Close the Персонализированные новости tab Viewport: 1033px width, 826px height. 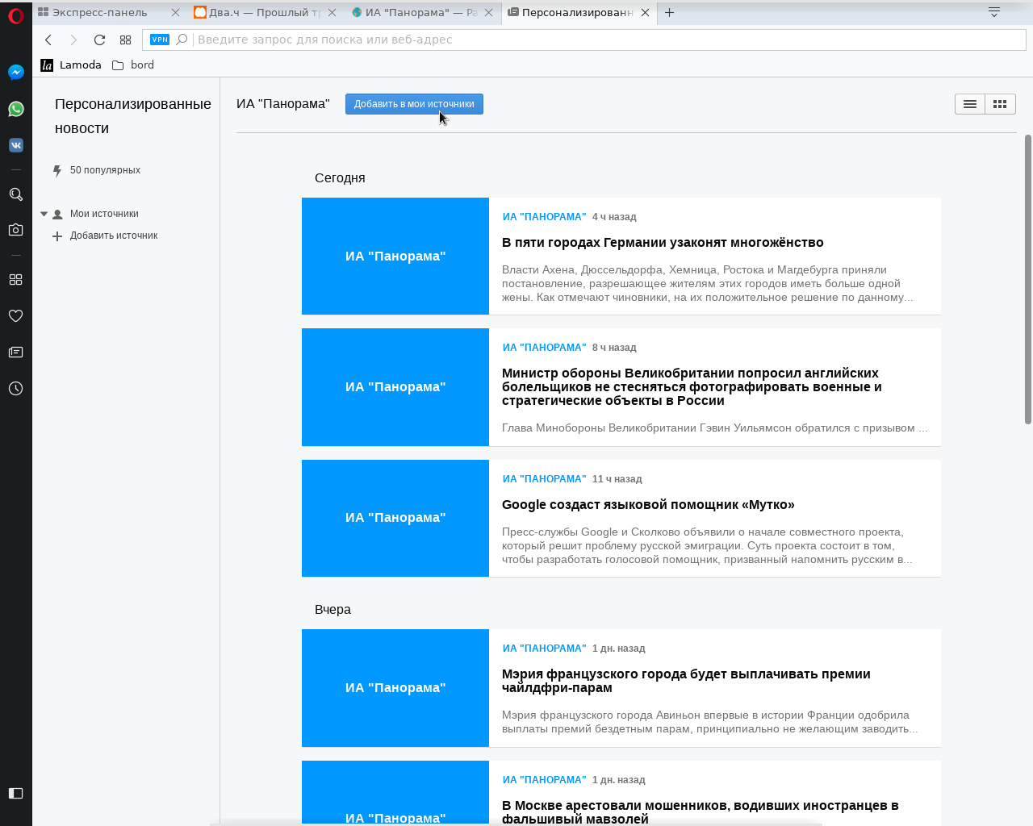(645, 12)
